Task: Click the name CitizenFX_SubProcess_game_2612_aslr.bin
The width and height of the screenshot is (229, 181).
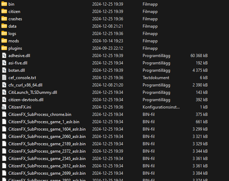Action: point(47,166)
